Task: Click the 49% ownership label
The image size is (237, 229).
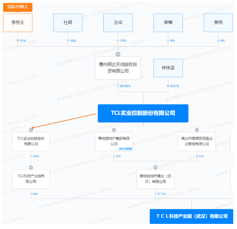Action: click(35, 194)
